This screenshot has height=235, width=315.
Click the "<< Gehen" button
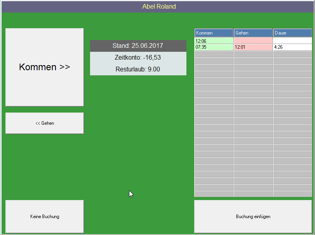click(x=44, y=123)
